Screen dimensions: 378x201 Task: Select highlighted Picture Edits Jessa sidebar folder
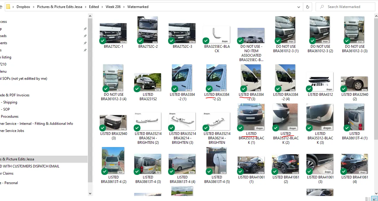(x=44, y=159)
